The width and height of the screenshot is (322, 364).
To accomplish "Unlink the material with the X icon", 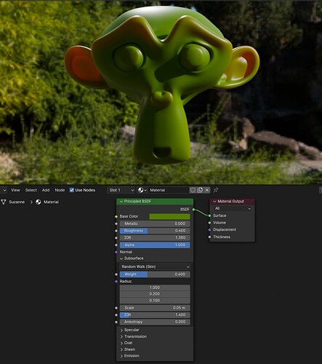I will (x=207, y=190).
